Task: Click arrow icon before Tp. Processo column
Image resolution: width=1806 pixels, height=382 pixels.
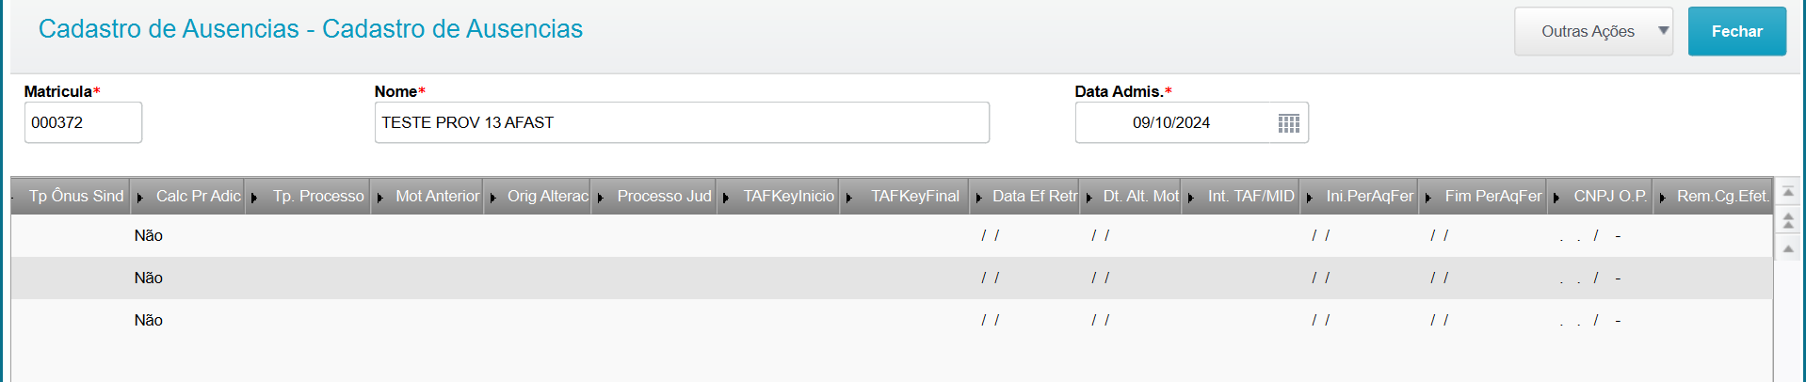Action: coord(254,198)
